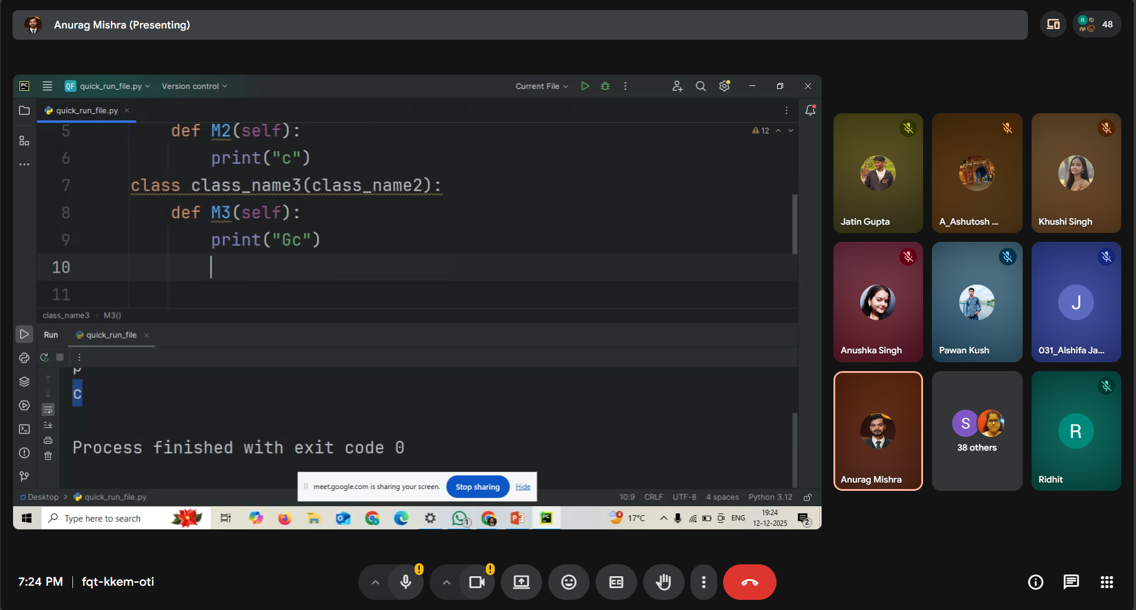Toggle soft-wrap in the Run console
Image resolution: width=1136 pixels, height=610 pixels.
click(x=48, y=410)
